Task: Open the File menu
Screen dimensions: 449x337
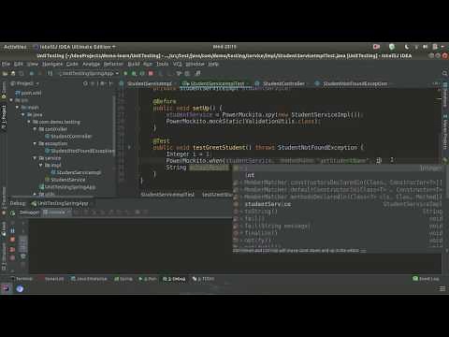Action: click(x=6, y=64)
